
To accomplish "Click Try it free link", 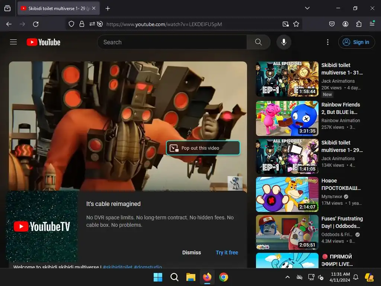I will (227, 252).
